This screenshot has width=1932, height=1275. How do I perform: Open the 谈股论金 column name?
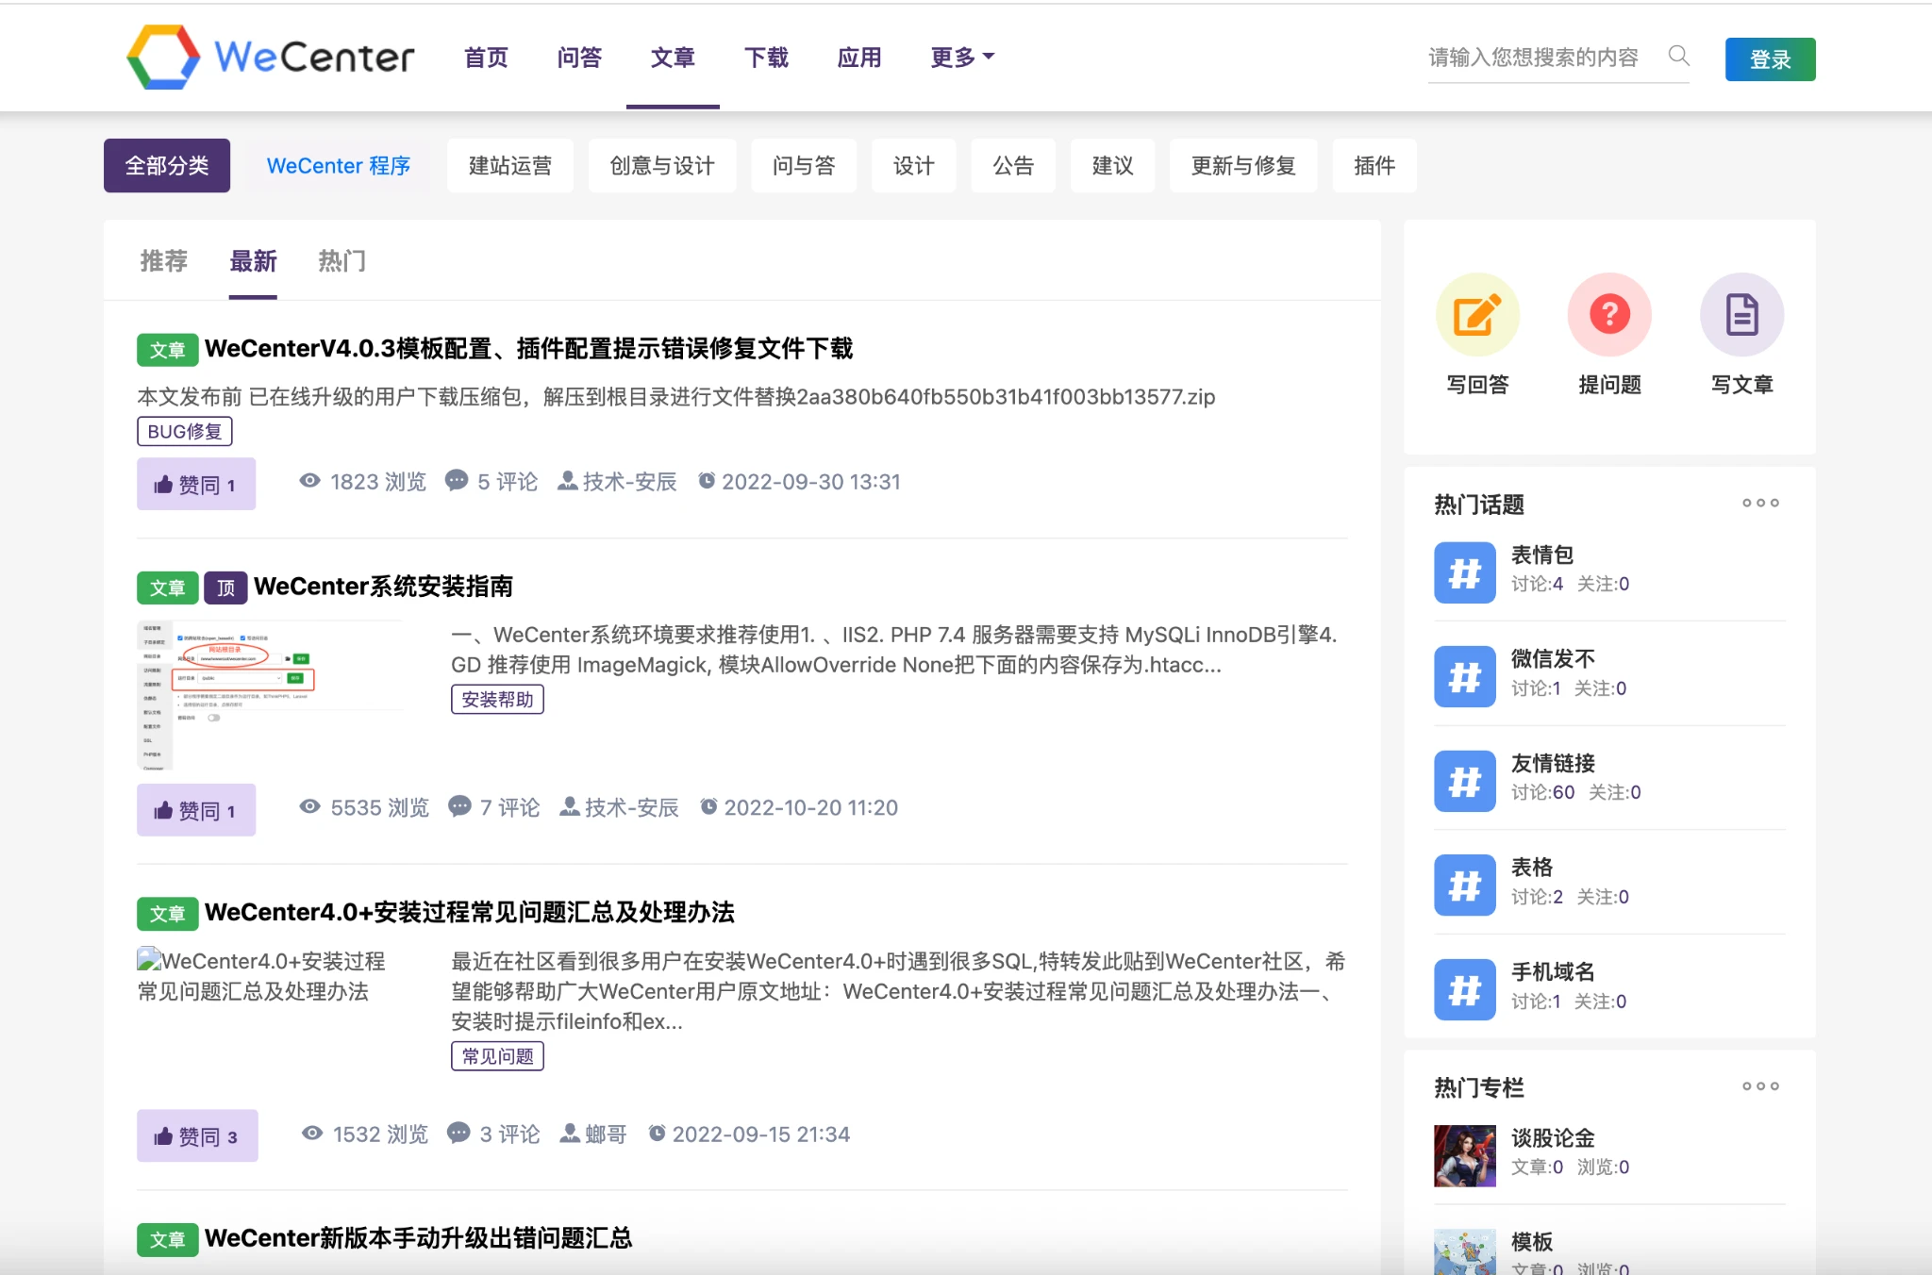click(1553, 1138)
